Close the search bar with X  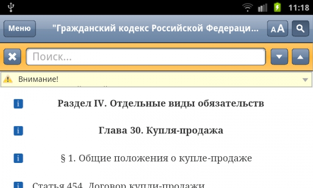pyautogui.click(x=13, y=57)
